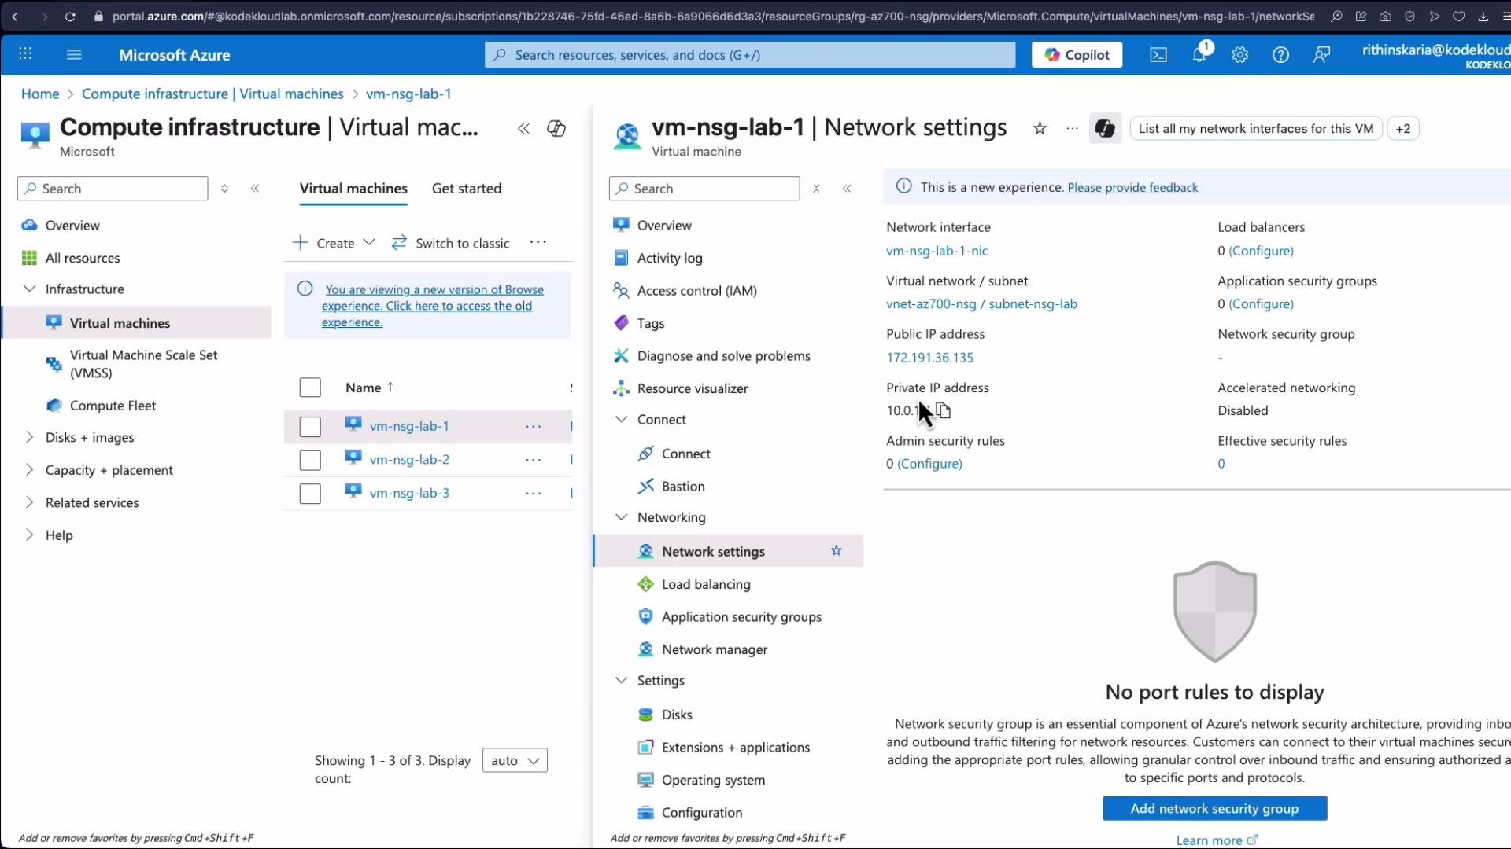
Task: Open the help question mark menu
Action: 1281,55
